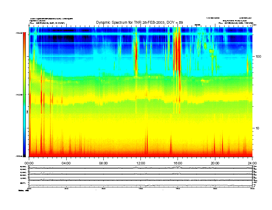Click the Dynamic Spectrum plot title
Screen dimensions: 272x210
pyautogui.click(x=139, y=23)
